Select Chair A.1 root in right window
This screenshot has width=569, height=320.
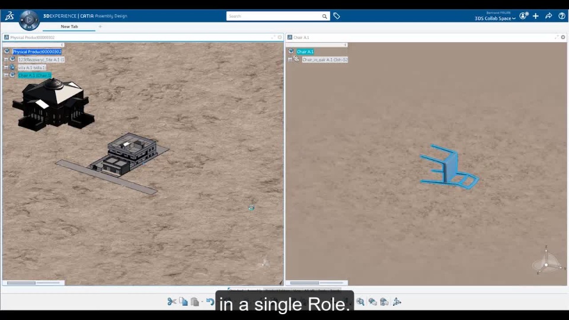click(x=305, y=52)
